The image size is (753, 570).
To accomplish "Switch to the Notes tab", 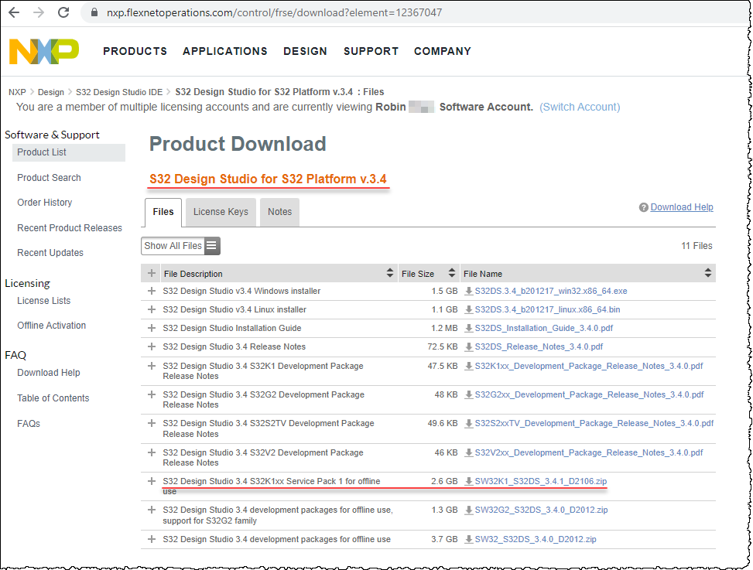I will (279, 212).
